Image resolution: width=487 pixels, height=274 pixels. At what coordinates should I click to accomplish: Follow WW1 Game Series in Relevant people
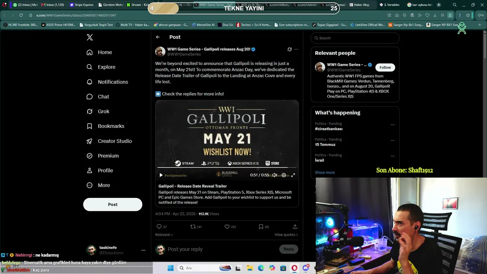coord(385,67)
